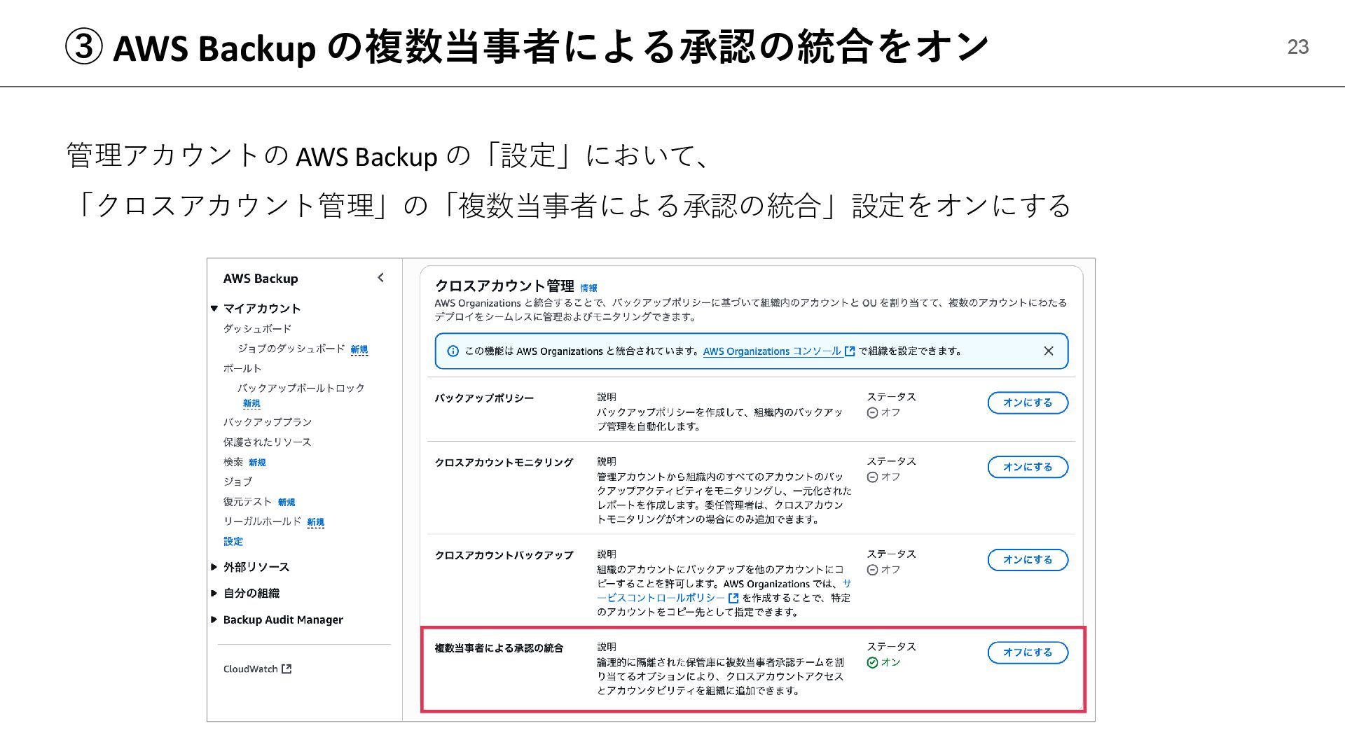Screen dimensions: 1345x756
Task: Open the AWS Organizations コンソール link
Action: pos(772,351)
